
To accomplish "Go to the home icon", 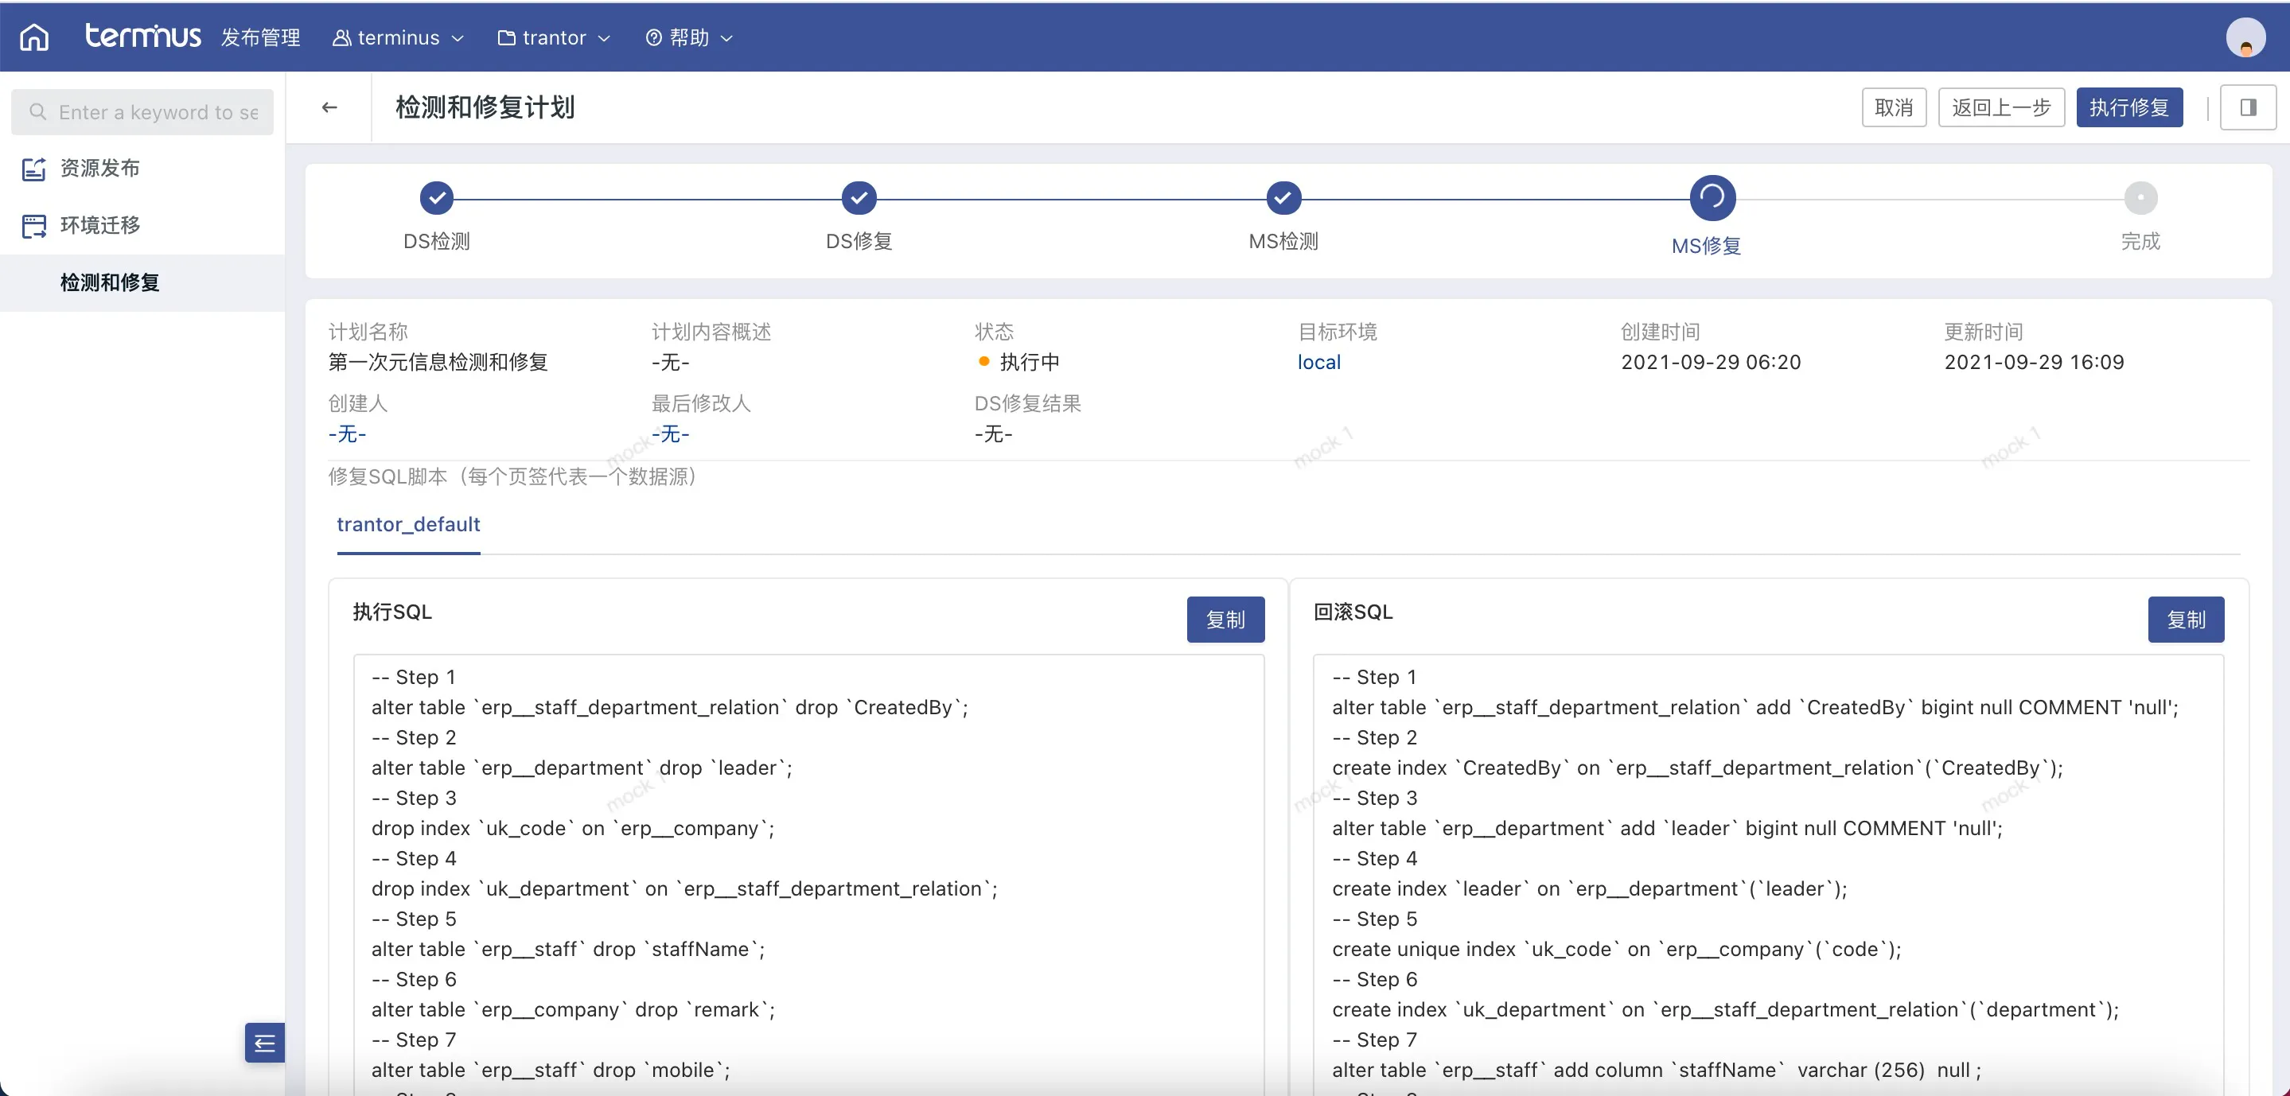I will click(35, 37).
